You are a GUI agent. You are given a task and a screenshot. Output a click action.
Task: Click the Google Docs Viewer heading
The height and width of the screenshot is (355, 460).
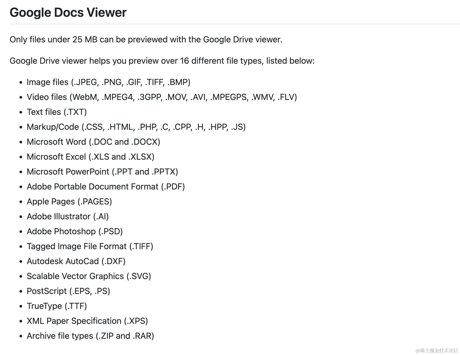68,13
